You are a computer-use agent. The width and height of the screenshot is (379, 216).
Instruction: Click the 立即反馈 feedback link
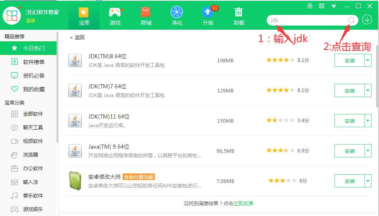[x=243, y=204]
